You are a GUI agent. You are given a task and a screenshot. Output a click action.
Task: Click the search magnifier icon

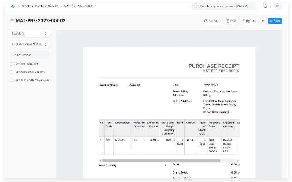click(196, 6)
